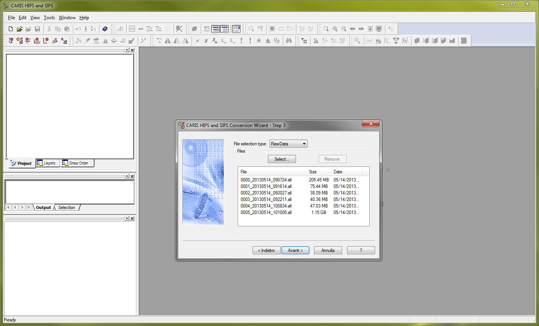539x326 pixels.
Task: Collapse the Project panel with its arrow button
Action: coord(127,50)
